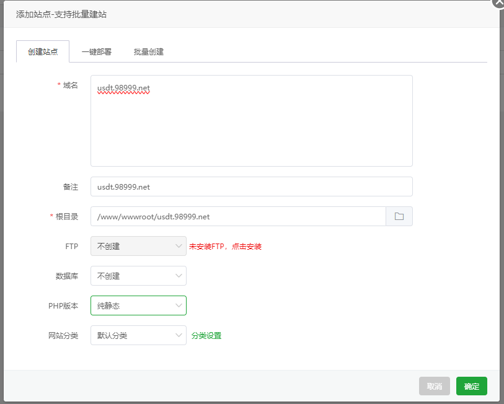The width and height of the screenshot is (504, 404).
Task: Expand the FTP dropdown arrow
Action: (179, 246)
